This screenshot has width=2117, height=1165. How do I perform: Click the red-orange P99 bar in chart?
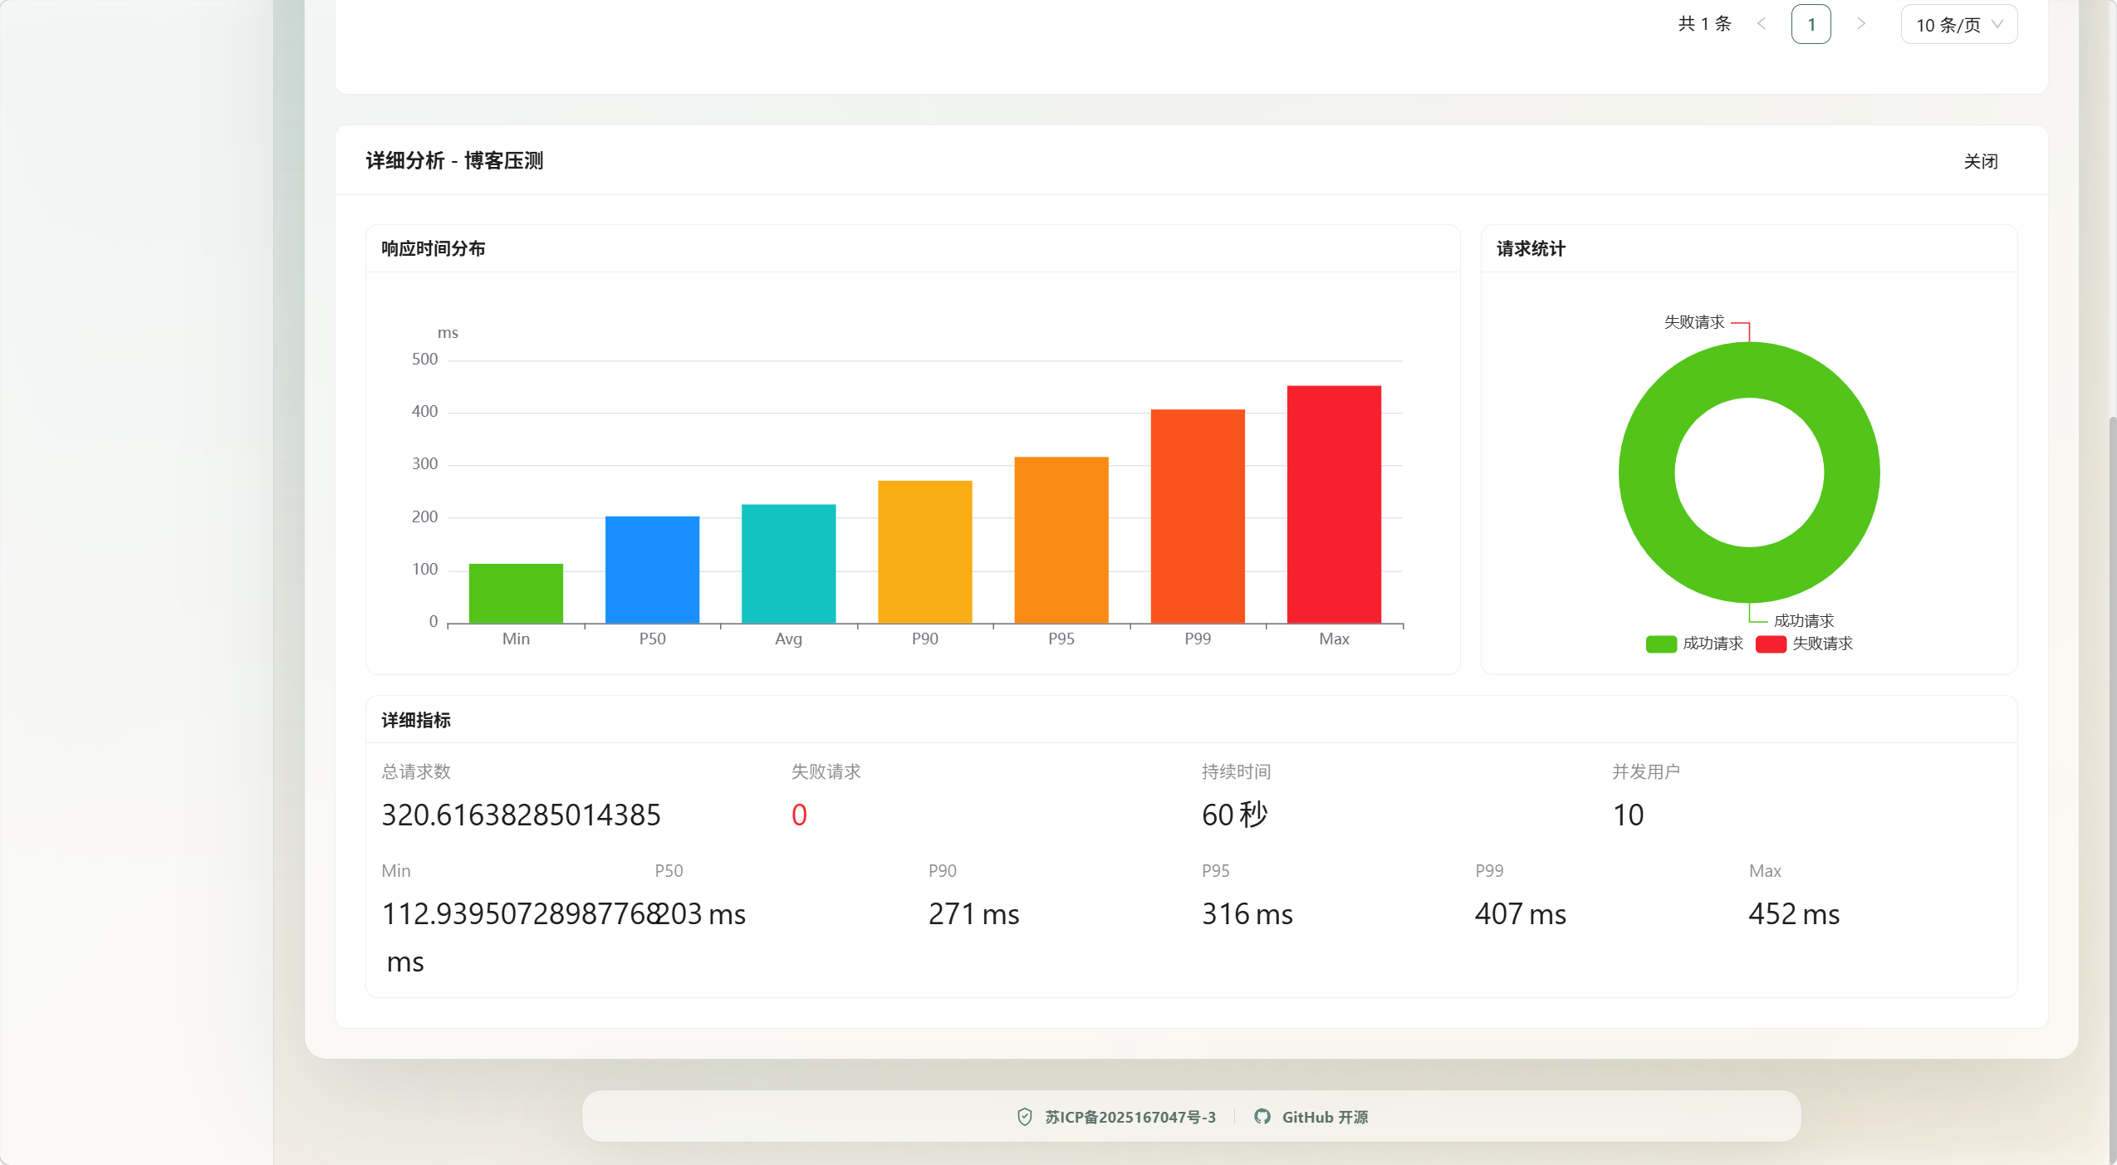1198,516
